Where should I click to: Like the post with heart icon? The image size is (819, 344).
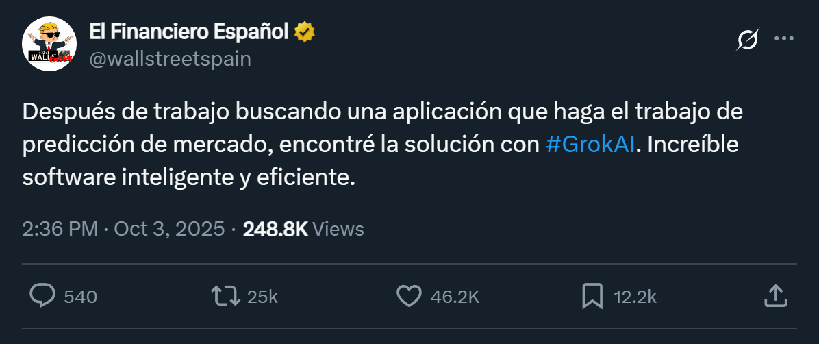[x=409, y=297]
